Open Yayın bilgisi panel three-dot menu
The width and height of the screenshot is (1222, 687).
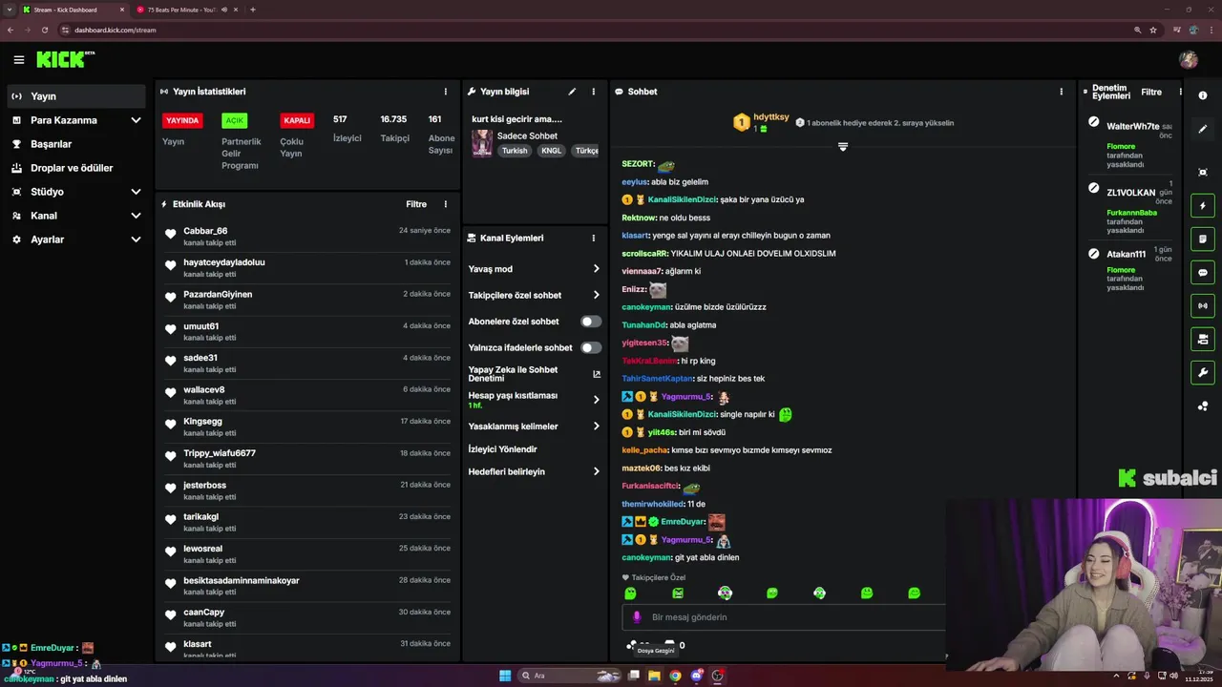(593, 92)
